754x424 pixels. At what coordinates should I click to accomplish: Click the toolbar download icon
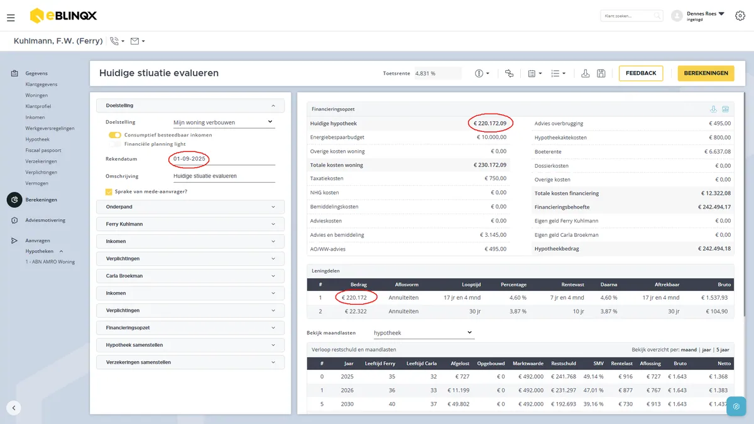[586, 73]
